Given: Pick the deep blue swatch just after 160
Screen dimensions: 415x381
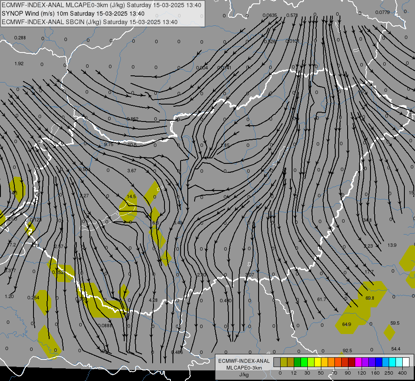Looking at the screenshot, I should coord(379,362).
